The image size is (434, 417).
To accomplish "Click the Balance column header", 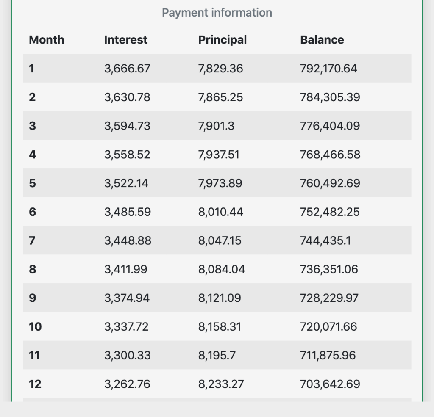I will click(322, 40).
